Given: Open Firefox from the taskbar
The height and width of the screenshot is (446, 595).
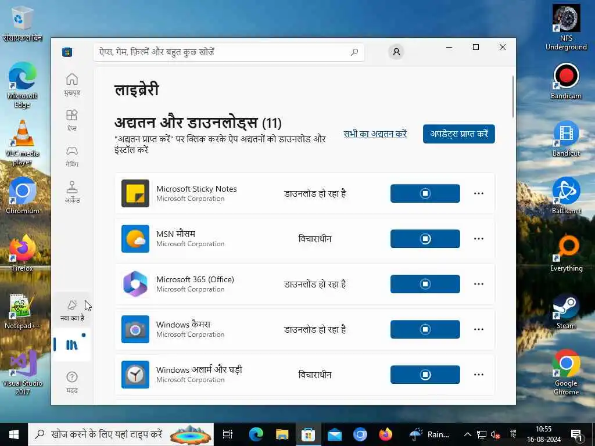Looking at the screenshot, I should (x=386, y=434).
